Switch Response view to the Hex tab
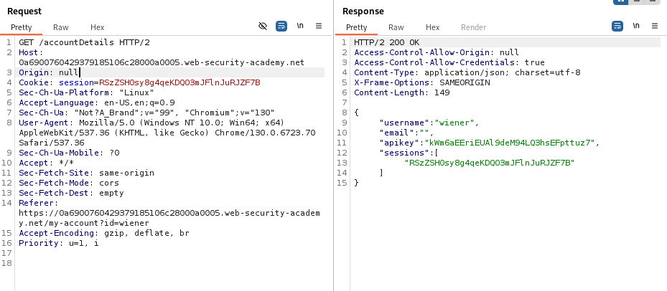This screenshot has height=291, width=667. pos(432,27)
